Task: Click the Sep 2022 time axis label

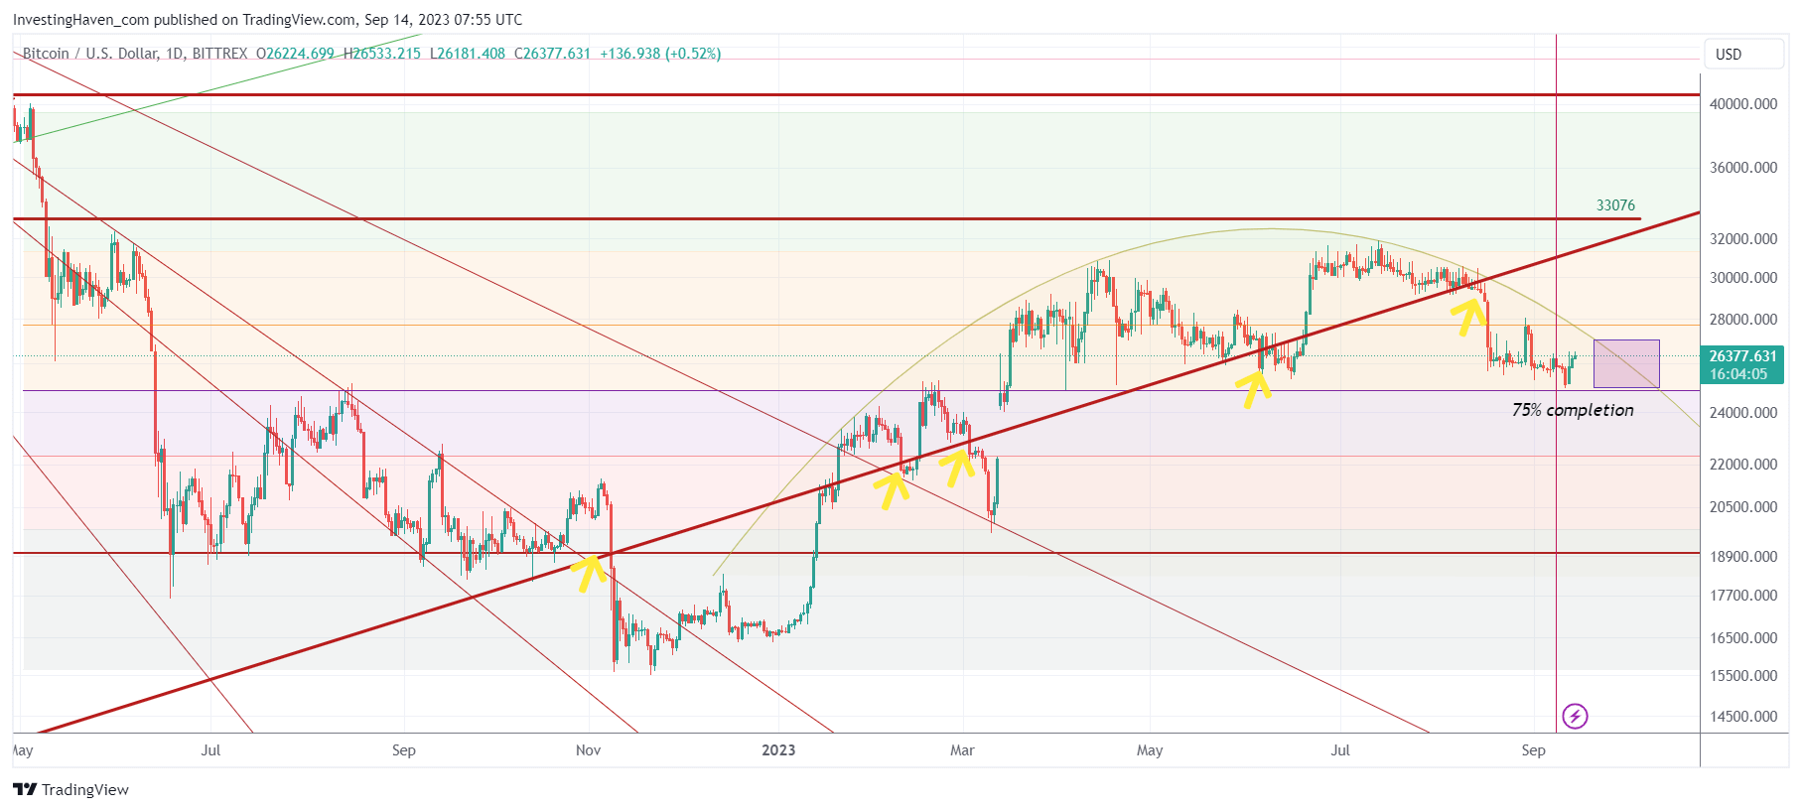Action: (404, 750)
